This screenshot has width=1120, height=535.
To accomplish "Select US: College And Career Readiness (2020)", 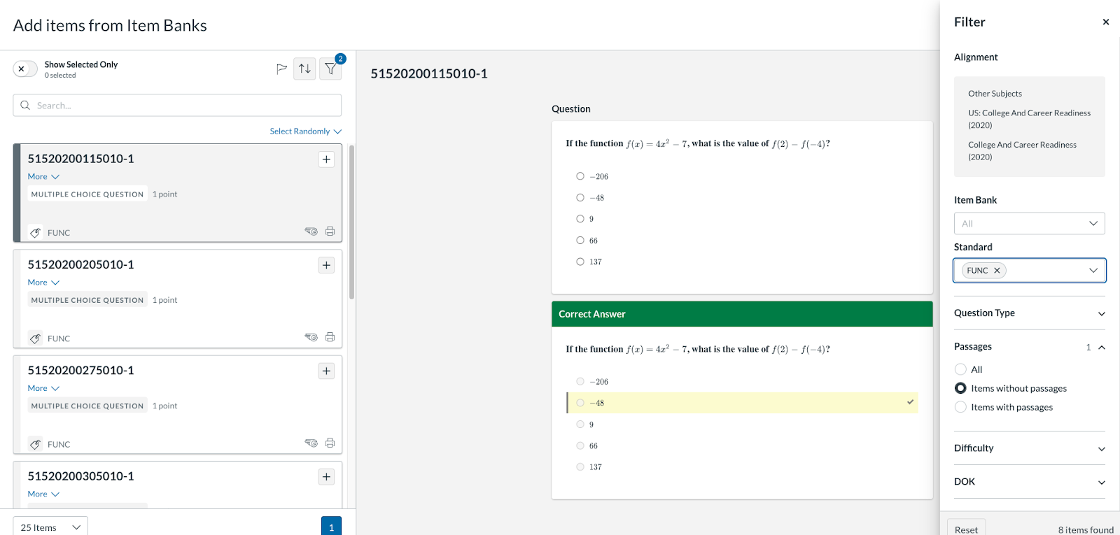I will coord(1029,119).
